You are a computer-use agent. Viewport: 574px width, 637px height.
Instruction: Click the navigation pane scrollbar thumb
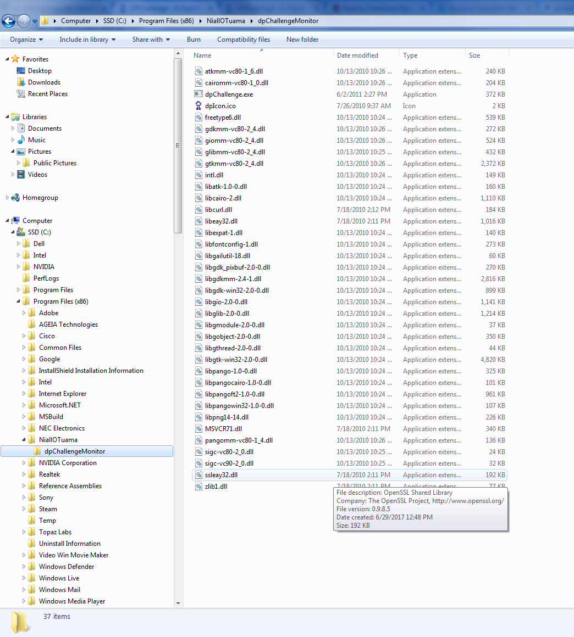178,146
